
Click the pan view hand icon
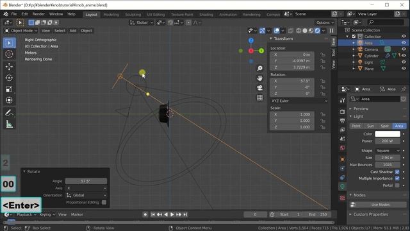259,78
